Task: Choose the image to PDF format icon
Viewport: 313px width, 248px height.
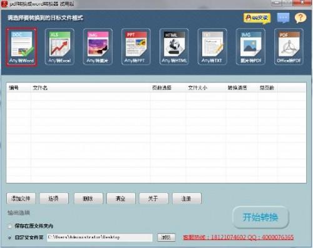Action: (250, 47)
